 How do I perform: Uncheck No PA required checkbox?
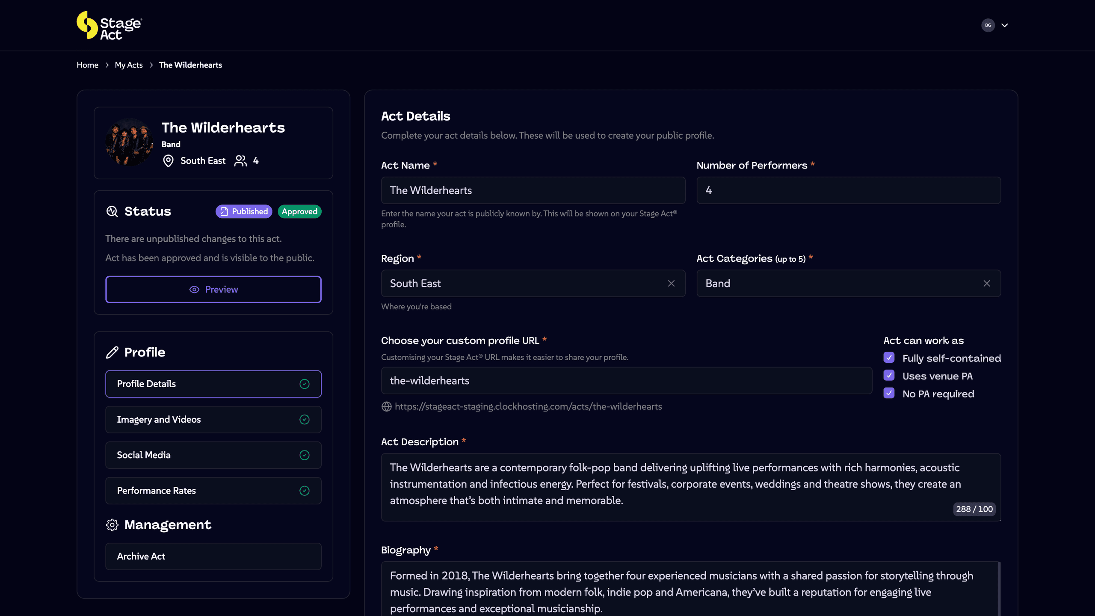(x=889, y=394)
